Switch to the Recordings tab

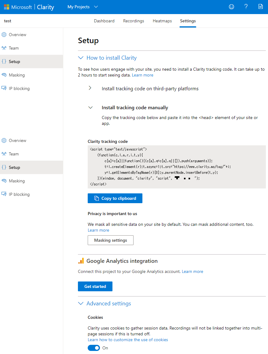[134, 21]
